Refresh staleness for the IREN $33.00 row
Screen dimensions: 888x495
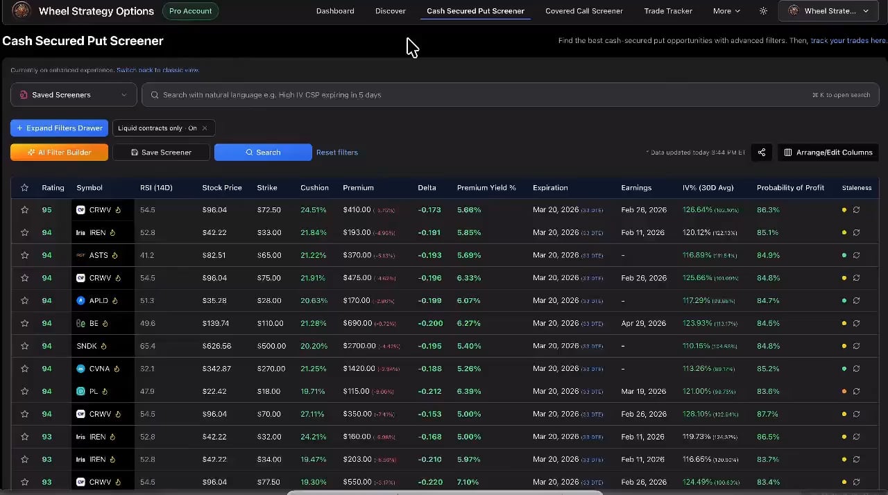tap(856, 233)
